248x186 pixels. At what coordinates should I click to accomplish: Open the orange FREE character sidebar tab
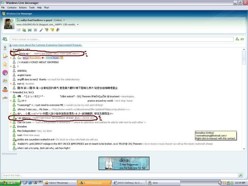point(5,90)
